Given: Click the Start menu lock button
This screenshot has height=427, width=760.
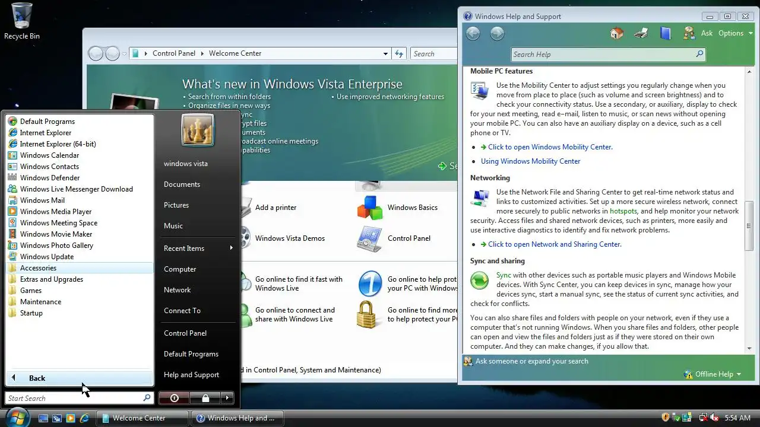Looking at the screenshot, I should pyautogui.click(x=205, y=398).
